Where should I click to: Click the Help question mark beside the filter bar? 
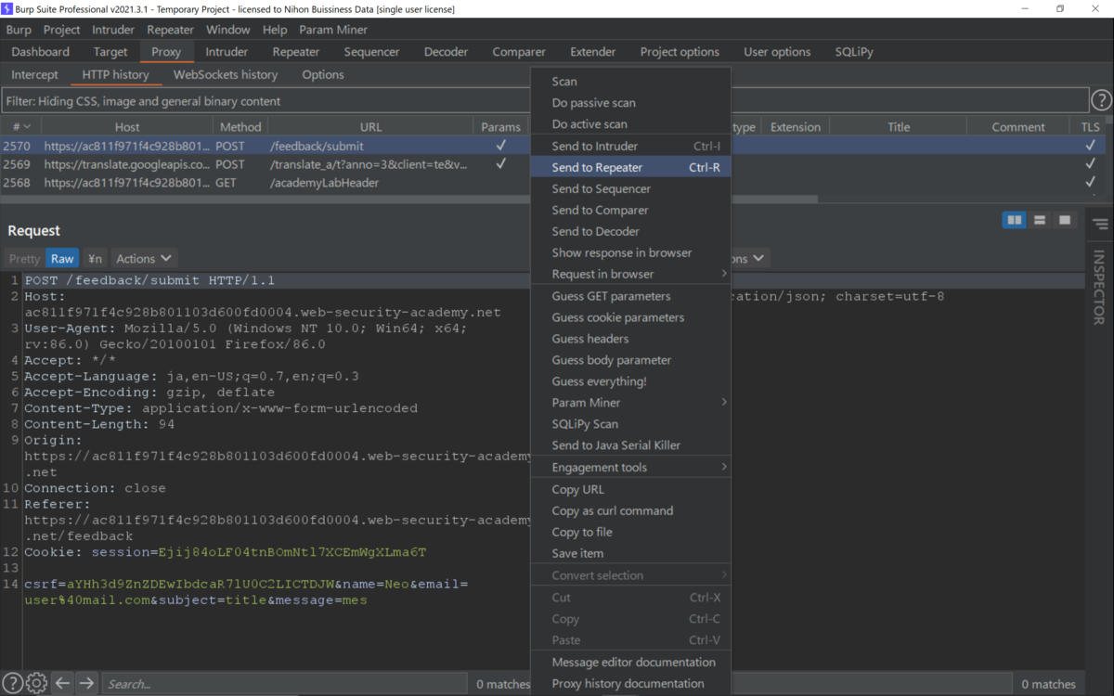[1103, 100]
